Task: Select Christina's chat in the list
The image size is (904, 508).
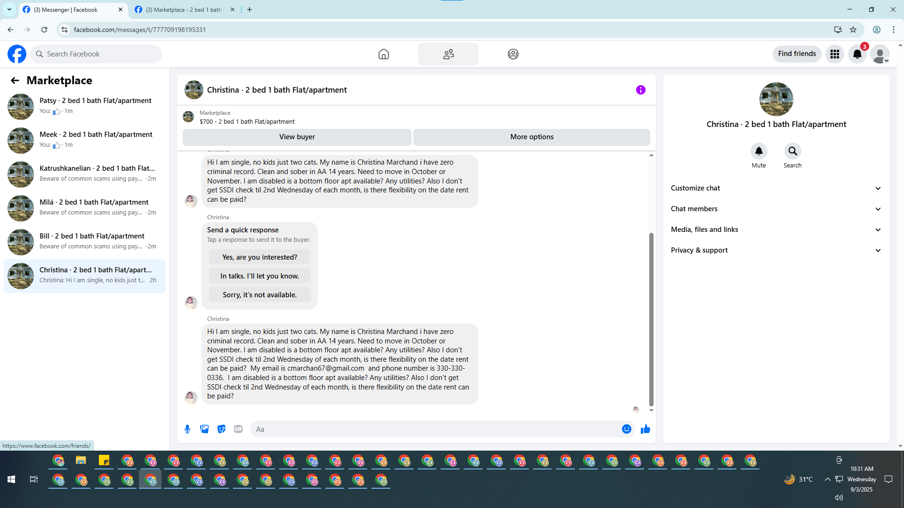Action: [85, 276]
